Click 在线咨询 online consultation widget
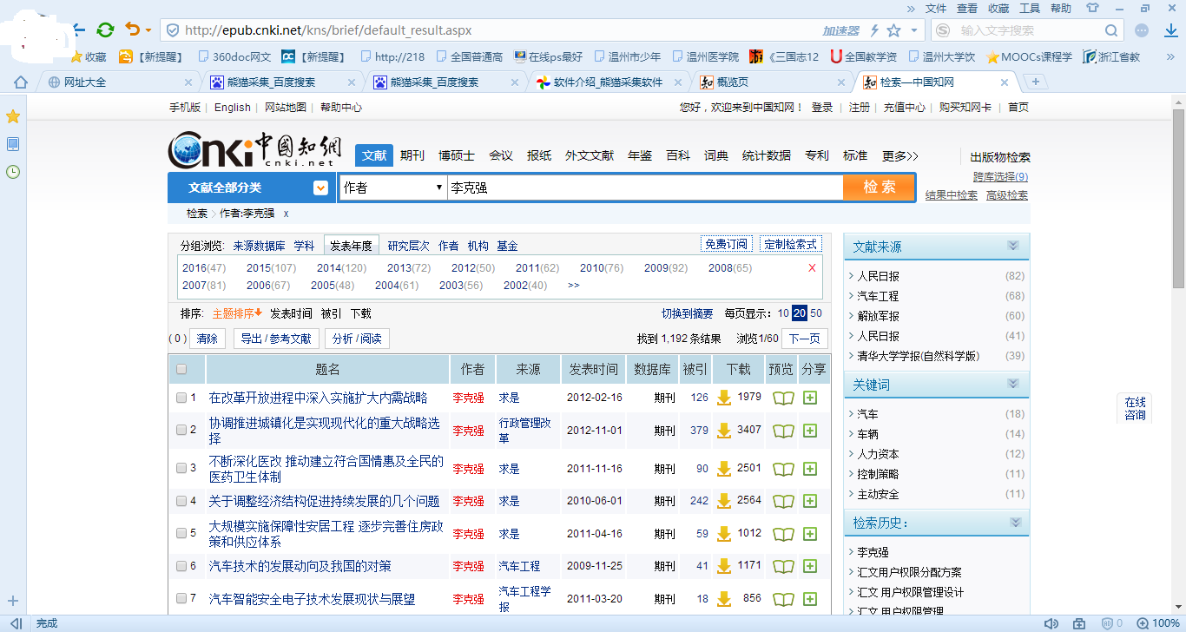The height and width of the screenshot is (632, 1186). (x=1135, y=408)
